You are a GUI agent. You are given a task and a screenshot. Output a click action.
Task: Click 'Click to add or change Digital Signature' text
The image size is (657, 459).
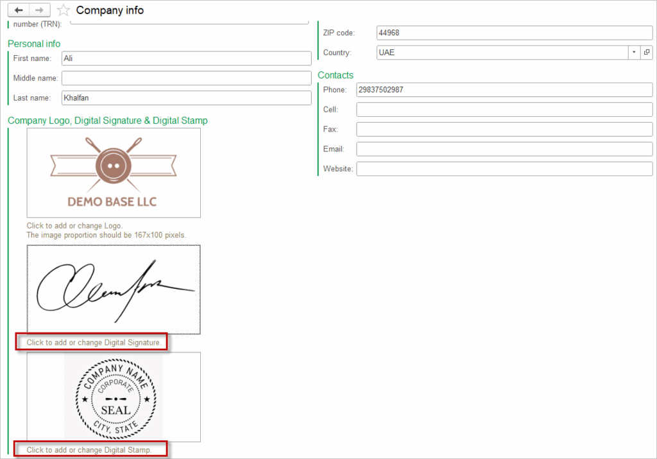94,342
